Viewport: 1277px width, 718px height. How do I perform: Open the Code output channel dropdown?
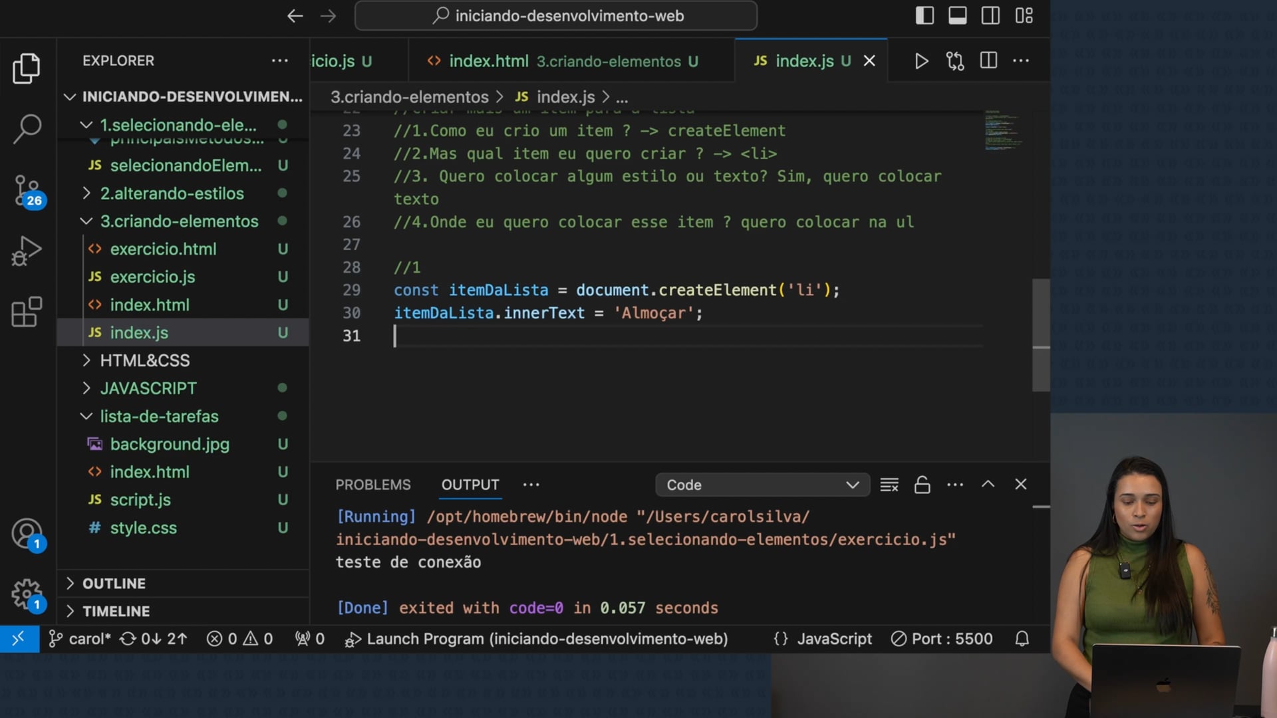[x=762, y=485]
